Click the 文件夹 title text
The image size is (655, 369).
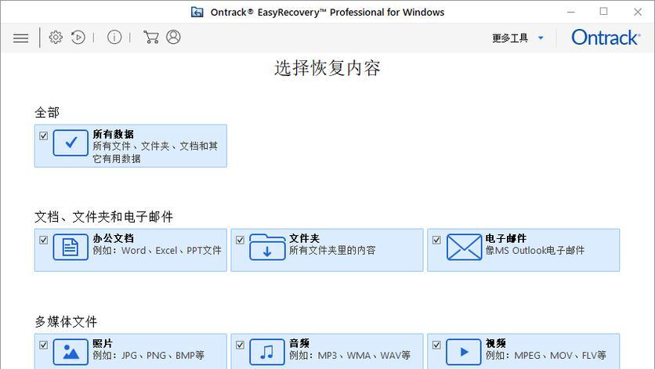coord(305,238)
